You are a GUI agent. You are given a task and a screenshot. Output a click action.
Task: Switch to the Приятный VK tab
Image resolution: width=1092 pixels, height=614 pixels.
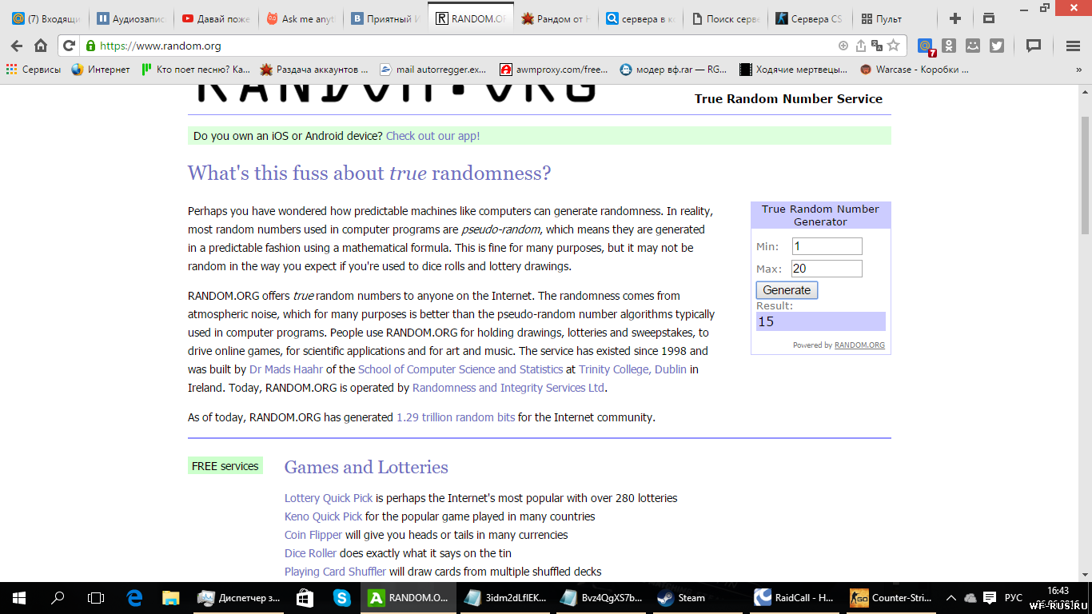pos(386,18)
